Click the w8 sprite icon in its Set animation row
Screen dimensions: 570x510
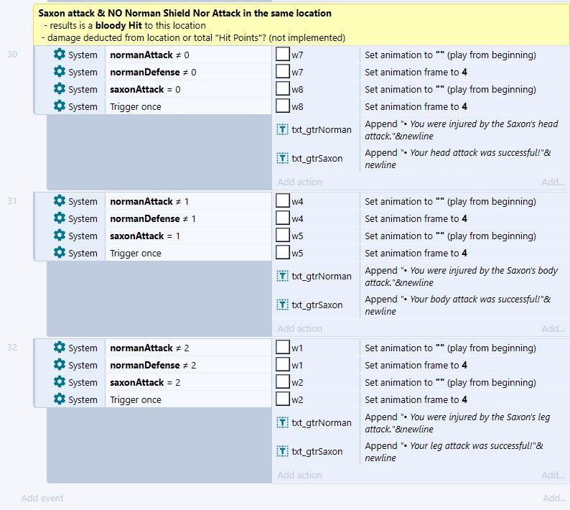[x=282, y=89]
